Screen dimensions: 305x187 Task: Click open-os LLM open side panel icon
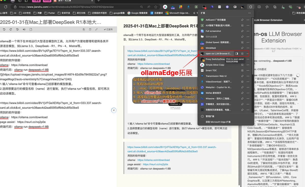(x=237, y=54)
